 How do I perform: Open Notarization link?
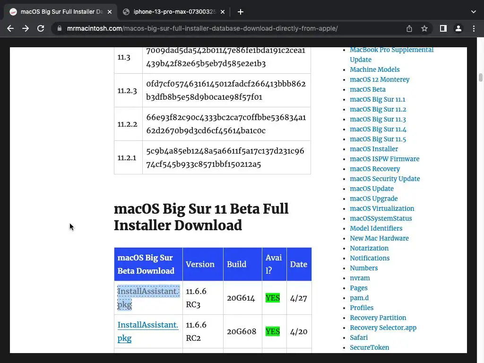(369, 248)
